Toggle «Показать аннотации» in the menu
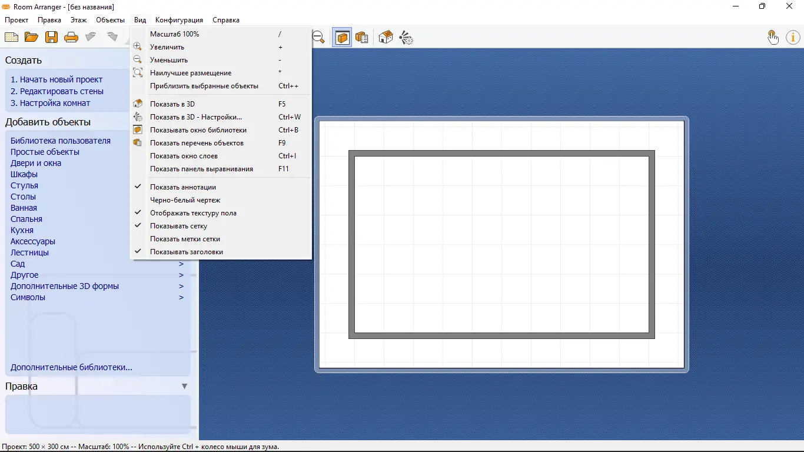Viewport: 804px width, 452px height. click(x=221, y=187)
